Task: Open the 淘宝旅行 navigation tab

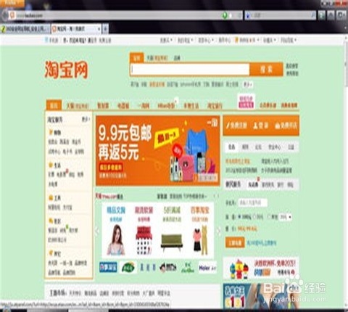Action: [215, 106]
